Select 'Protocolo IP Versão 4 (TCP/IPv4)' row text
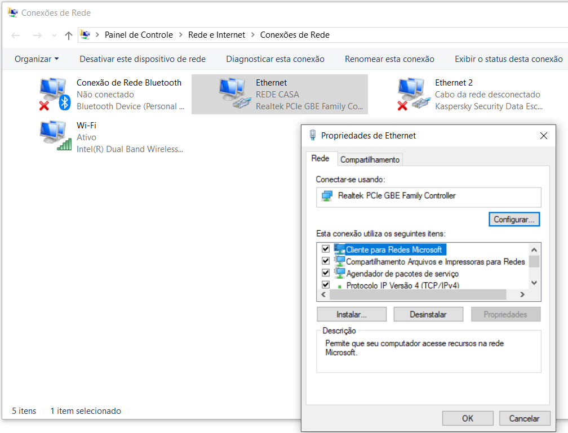568x433 pixels. point(402,285)
